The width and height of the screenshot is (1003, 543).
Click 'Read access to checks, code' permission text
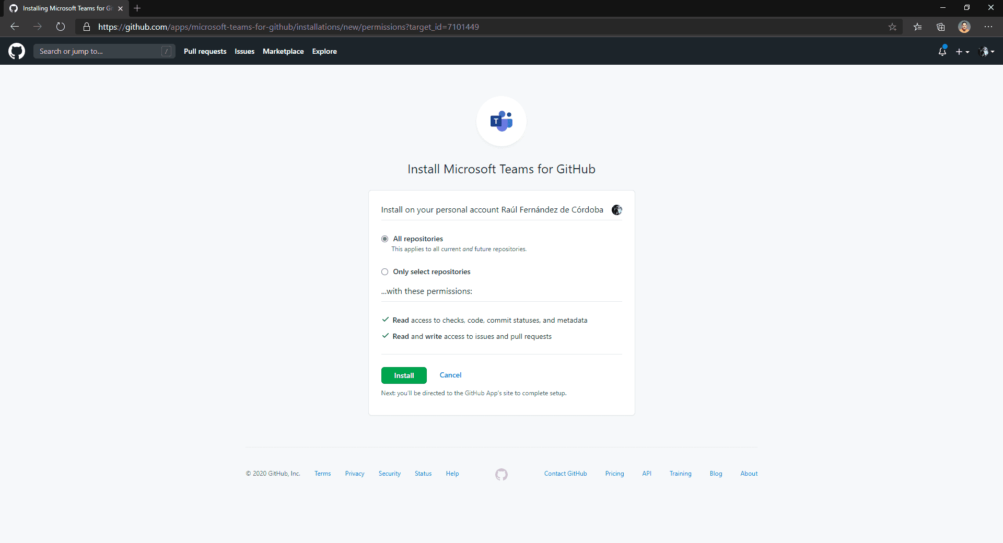point(490,320)
